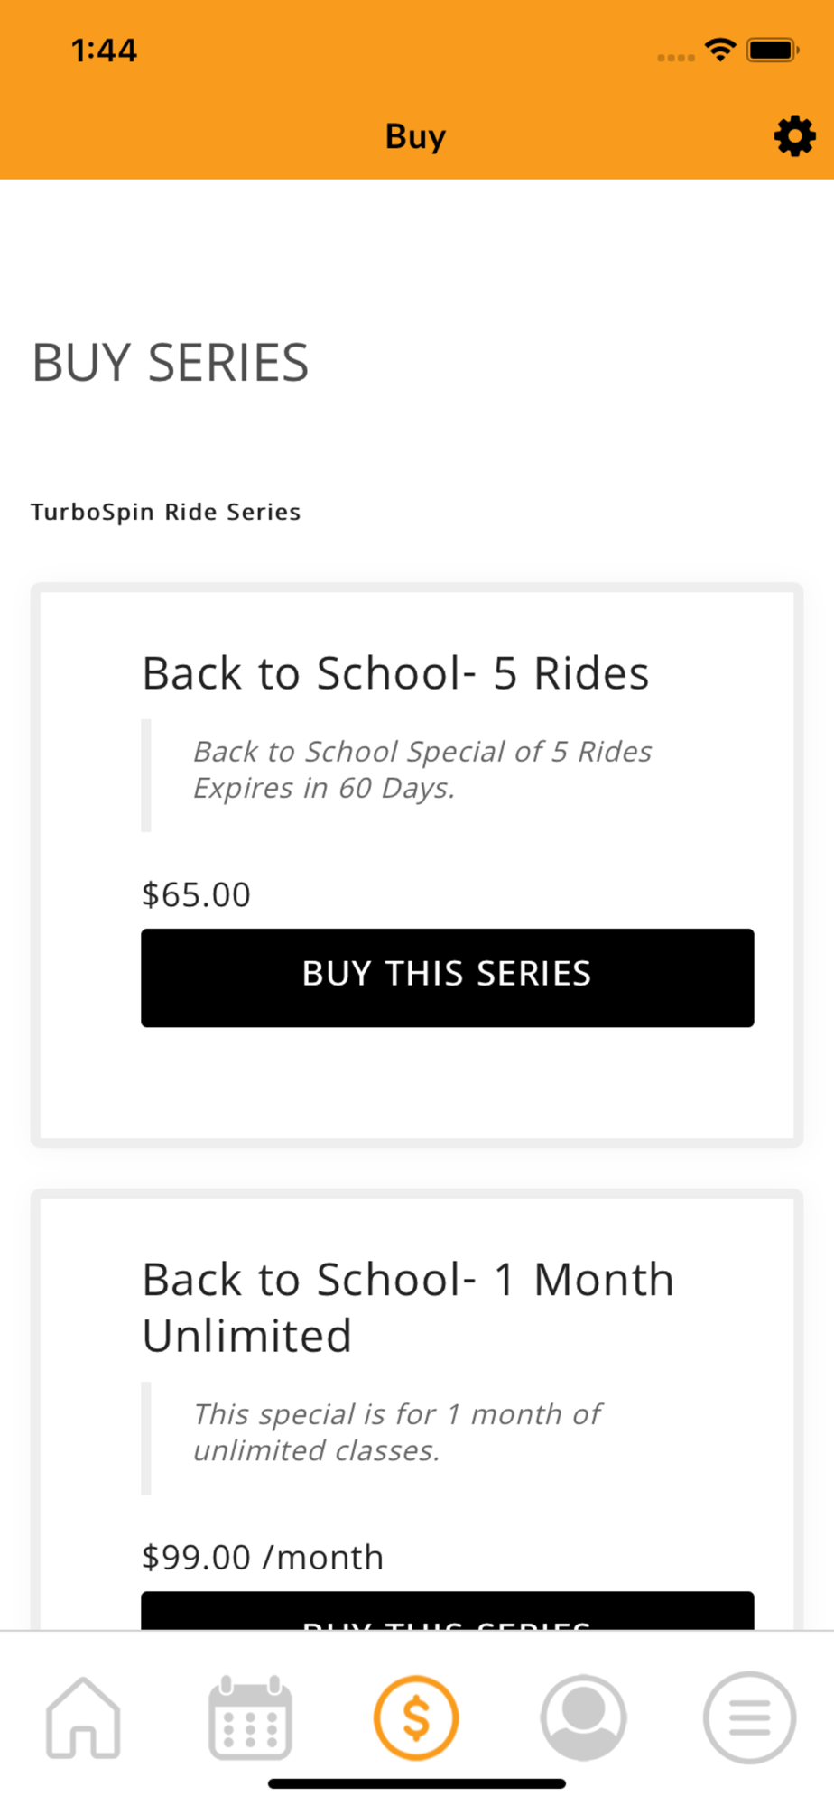Buy the Back to School 5 Rides series

[x=448, y=977]
